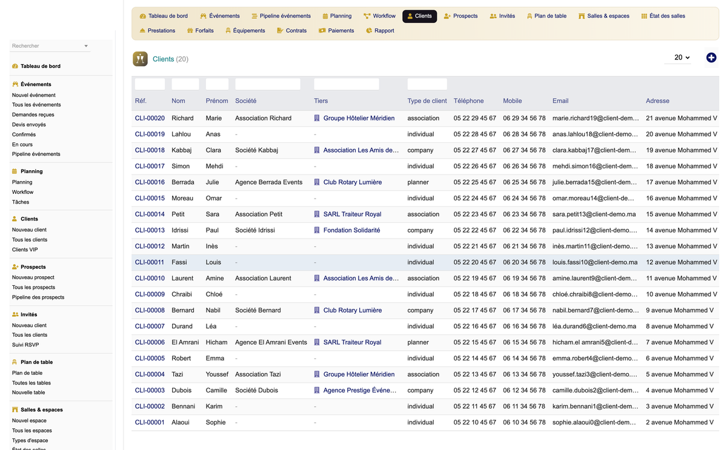Sort by the Email column header

(560, 101)
